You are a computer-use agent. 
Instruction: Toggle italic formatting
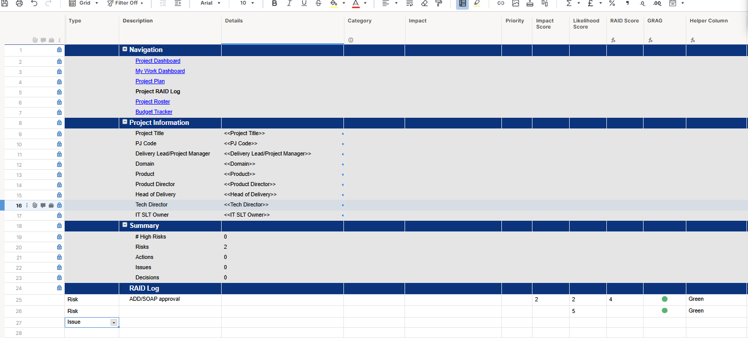click(289, 3)
